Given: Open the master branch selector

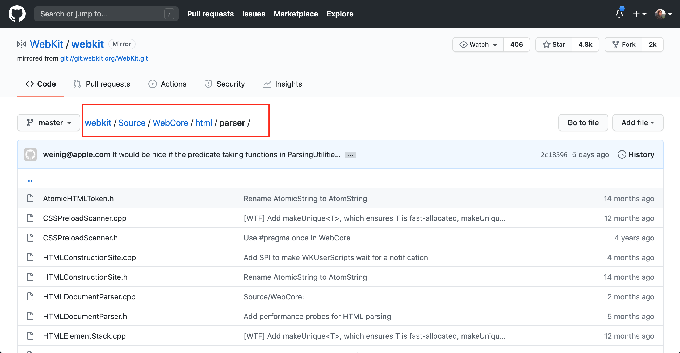Looking at the screenshot, I should tap(49, 123).
